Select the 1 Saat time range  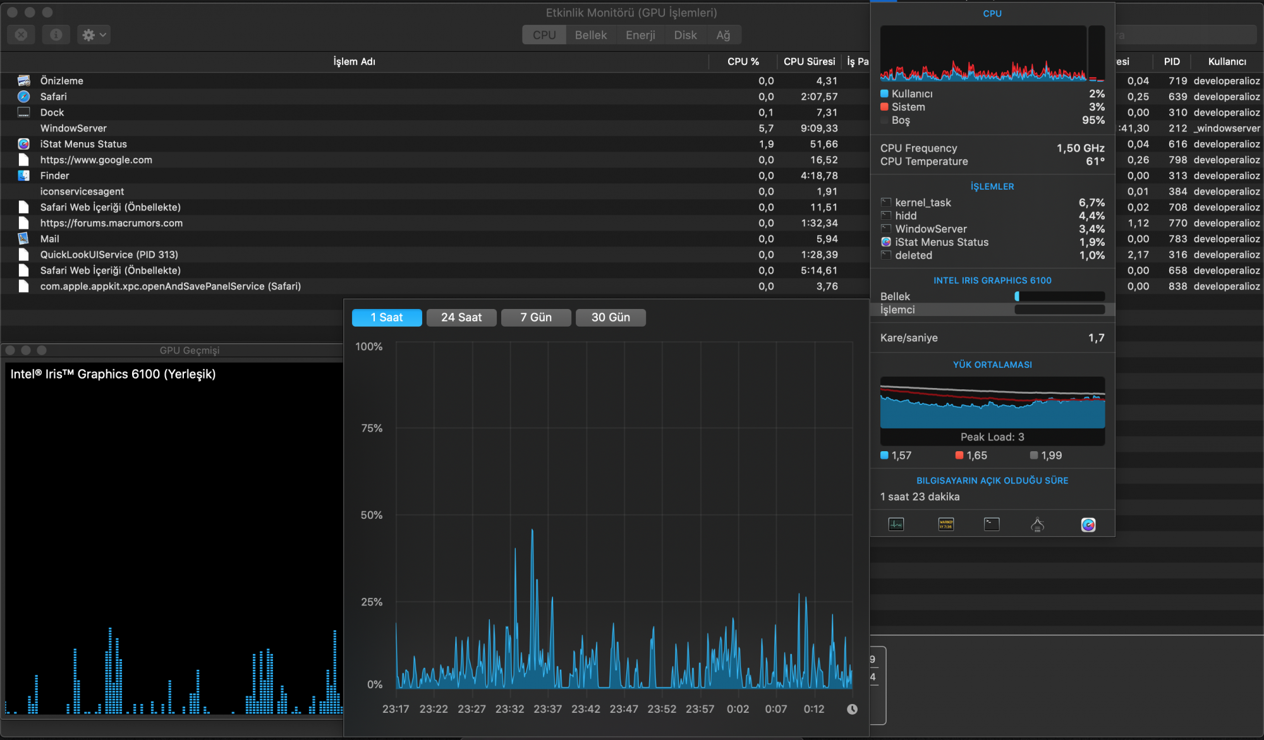(386, 317)
